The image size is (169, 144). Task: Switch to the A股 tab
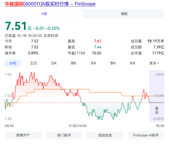44,14
